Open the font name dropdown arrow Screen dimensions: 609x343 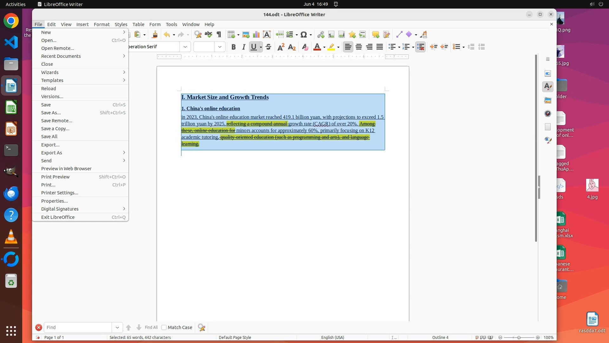185,47
